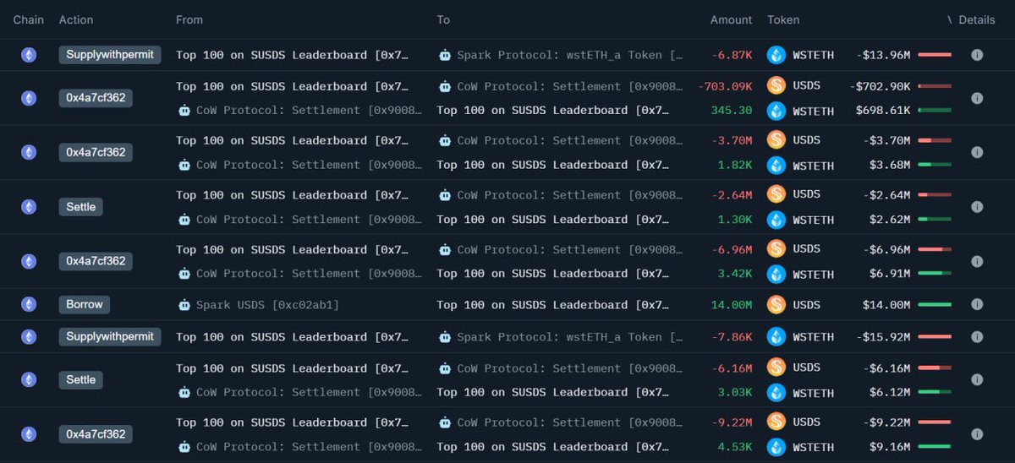Click the amount value 345.30
The image size is (1015, 463).
click(x=732, y=111)
